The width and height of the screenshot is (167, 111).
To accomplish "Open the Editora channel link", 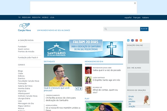I will 21,76.
